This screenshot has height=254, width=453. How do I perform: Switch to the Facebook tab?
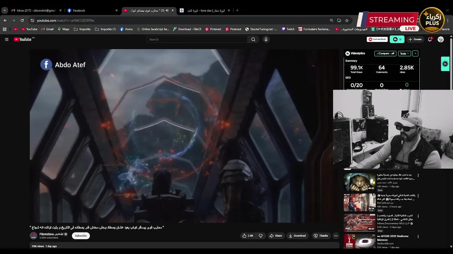[x=91, y=11]
